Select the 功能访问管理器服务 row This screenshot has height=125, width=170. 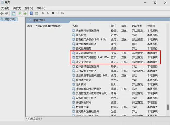(x=115, y=31)
